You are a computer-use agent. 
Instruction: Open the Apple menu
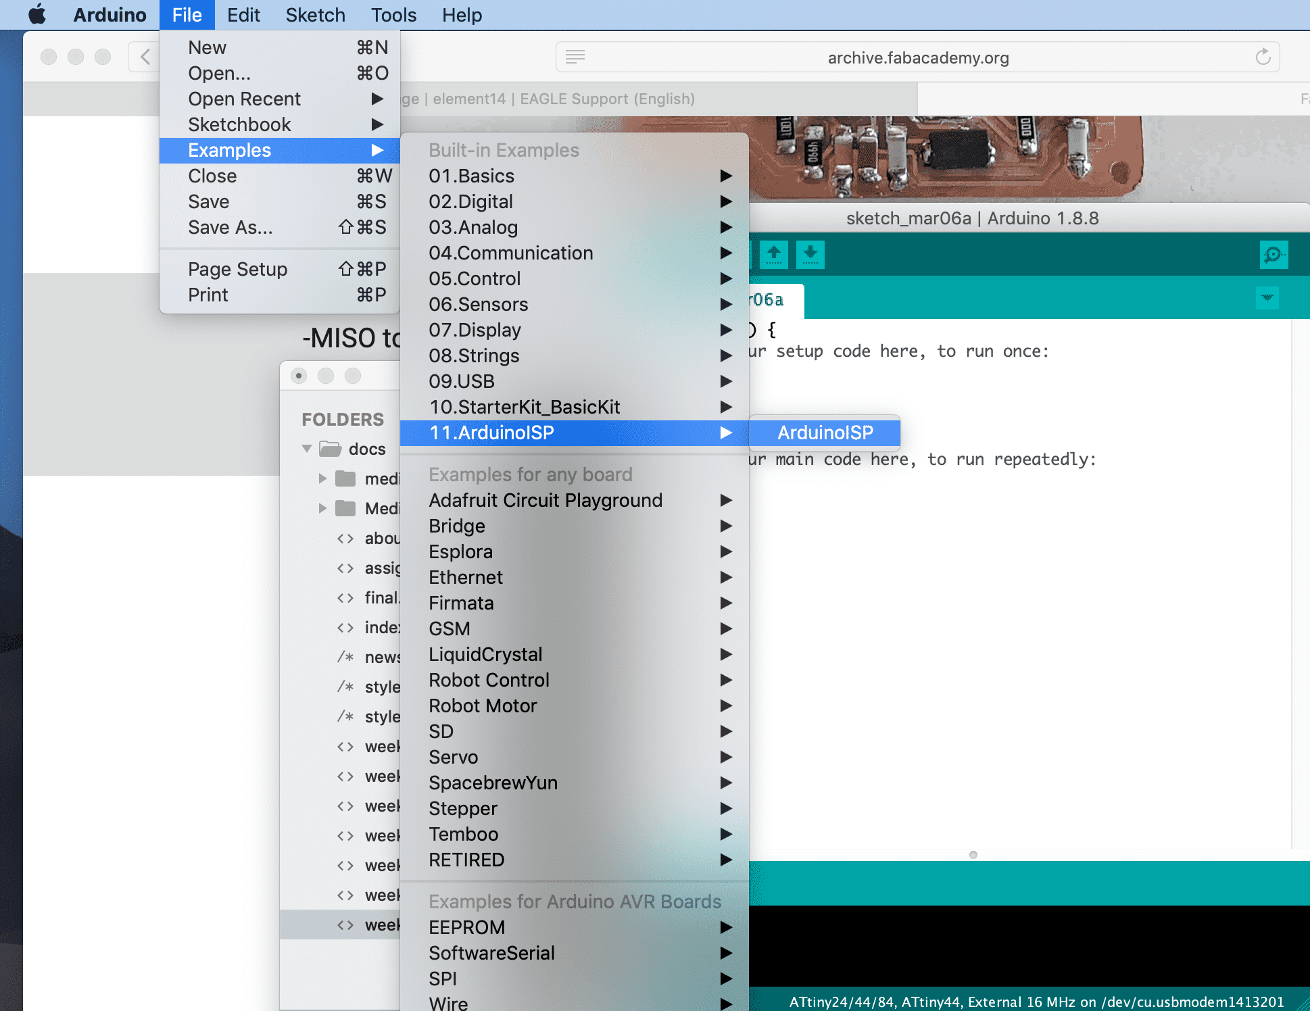tap(37, 15)
